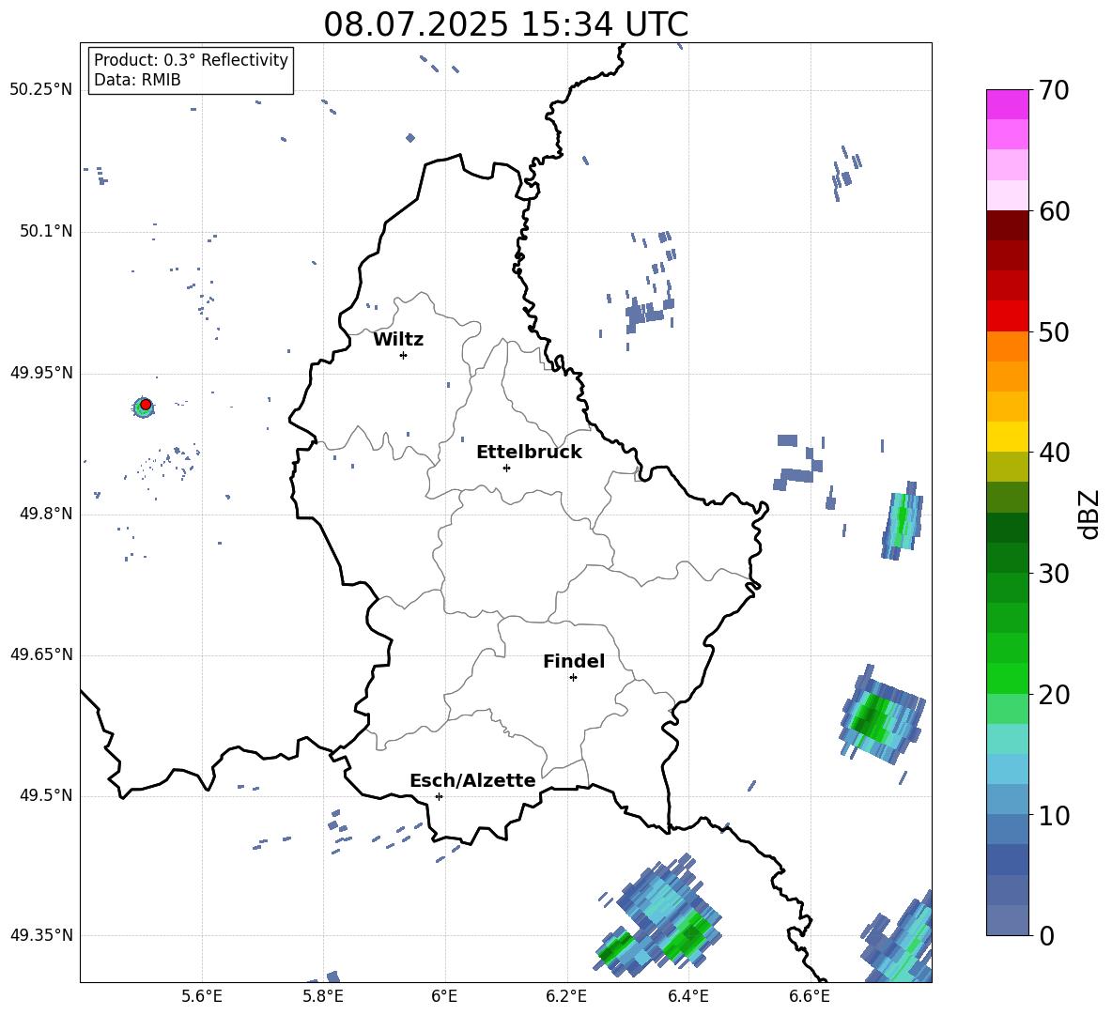This screenshot has width=1112, height=1015.
Task: Click the Ettelbruck city label
Action: coord(529,453)
